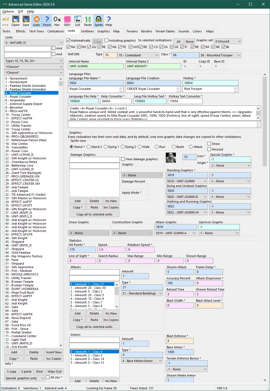Switch to the Graphics tab
Screen dimensions: 270x391
click(103, 31)
